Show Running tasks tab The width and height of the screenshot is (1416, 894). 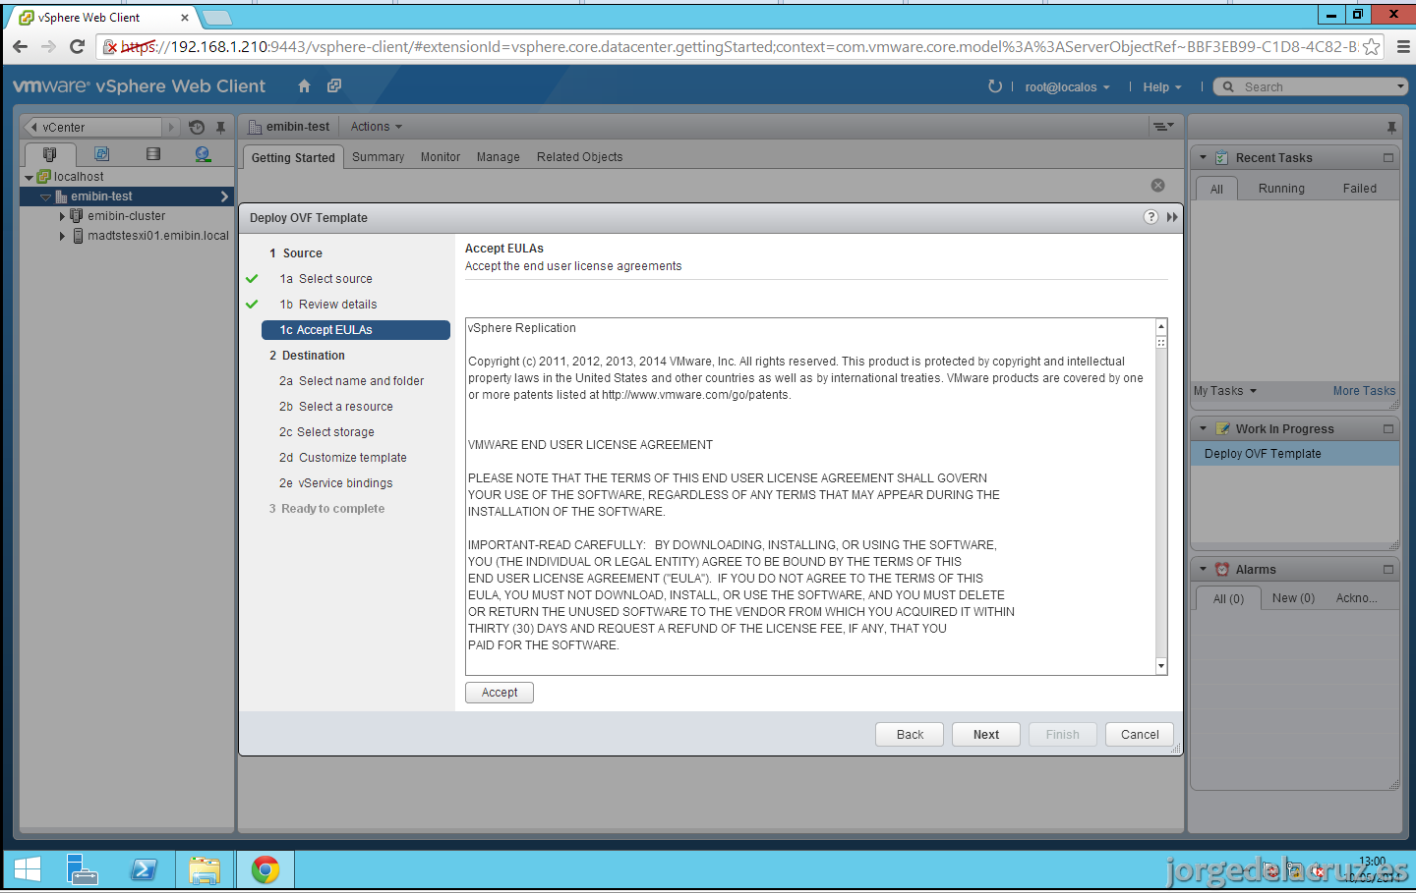[x=1281, y=189]
